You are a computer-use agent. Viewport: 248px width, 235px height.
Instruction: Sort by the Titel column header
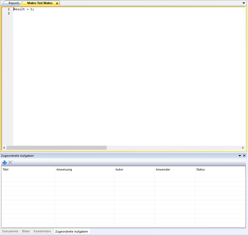[x=28, y=169]
